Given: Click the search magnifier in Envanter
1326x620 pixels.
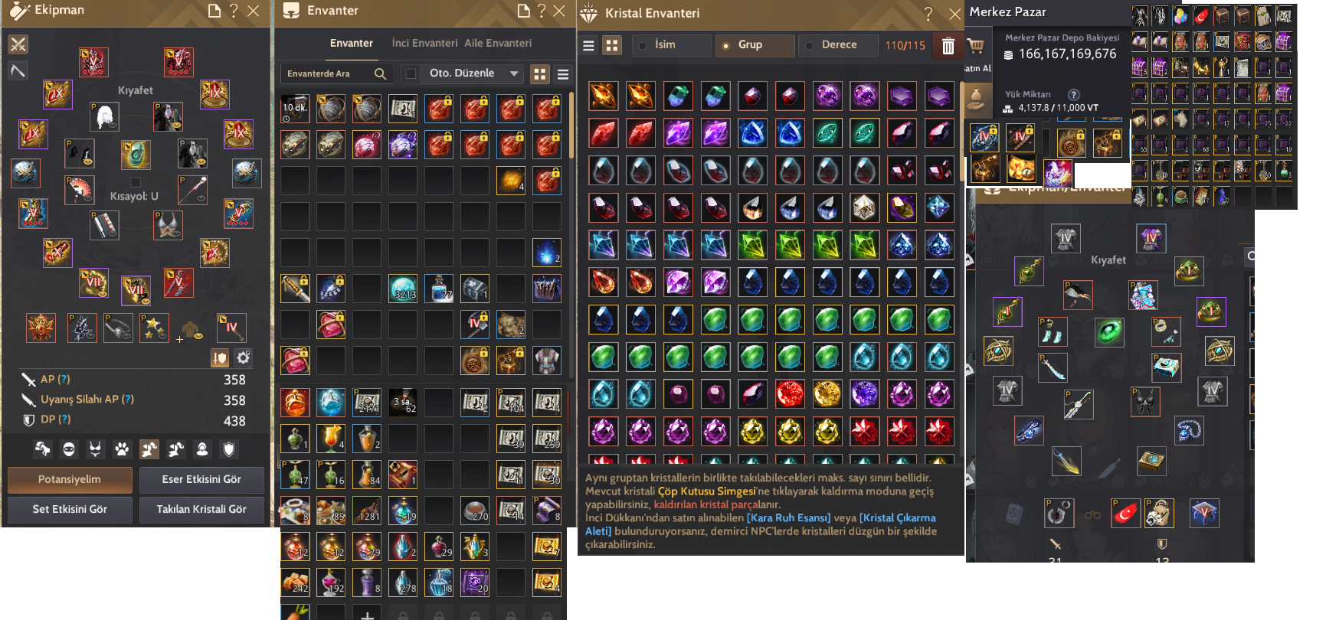Looking at the screenshot, I should (380, 73).
